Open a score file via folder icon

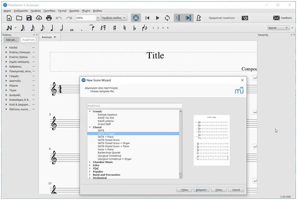pyautogui.click(x=19, y=18)
